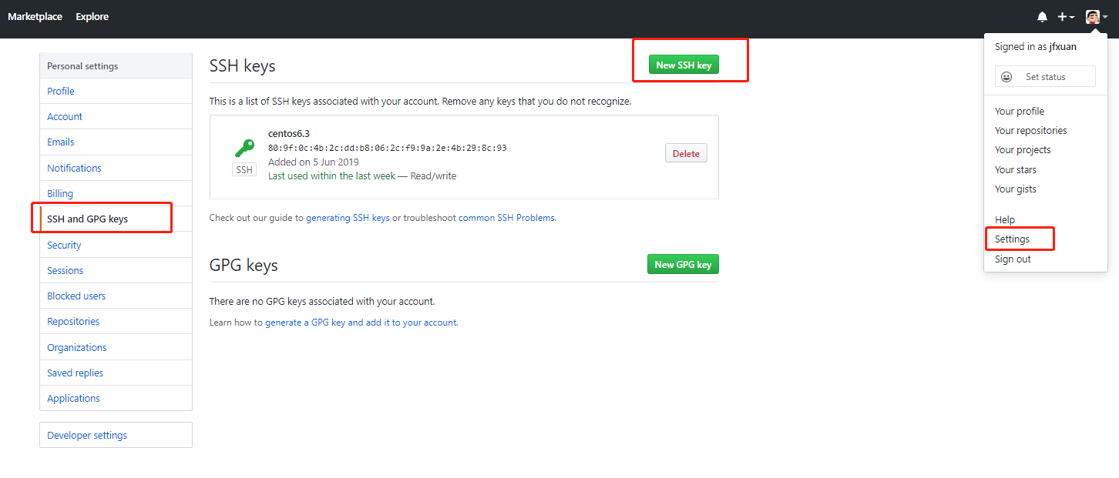Click the key fingerprint starting 80:9f:0c
This screenshot has height=478, width=1119.
click(387, 148)
